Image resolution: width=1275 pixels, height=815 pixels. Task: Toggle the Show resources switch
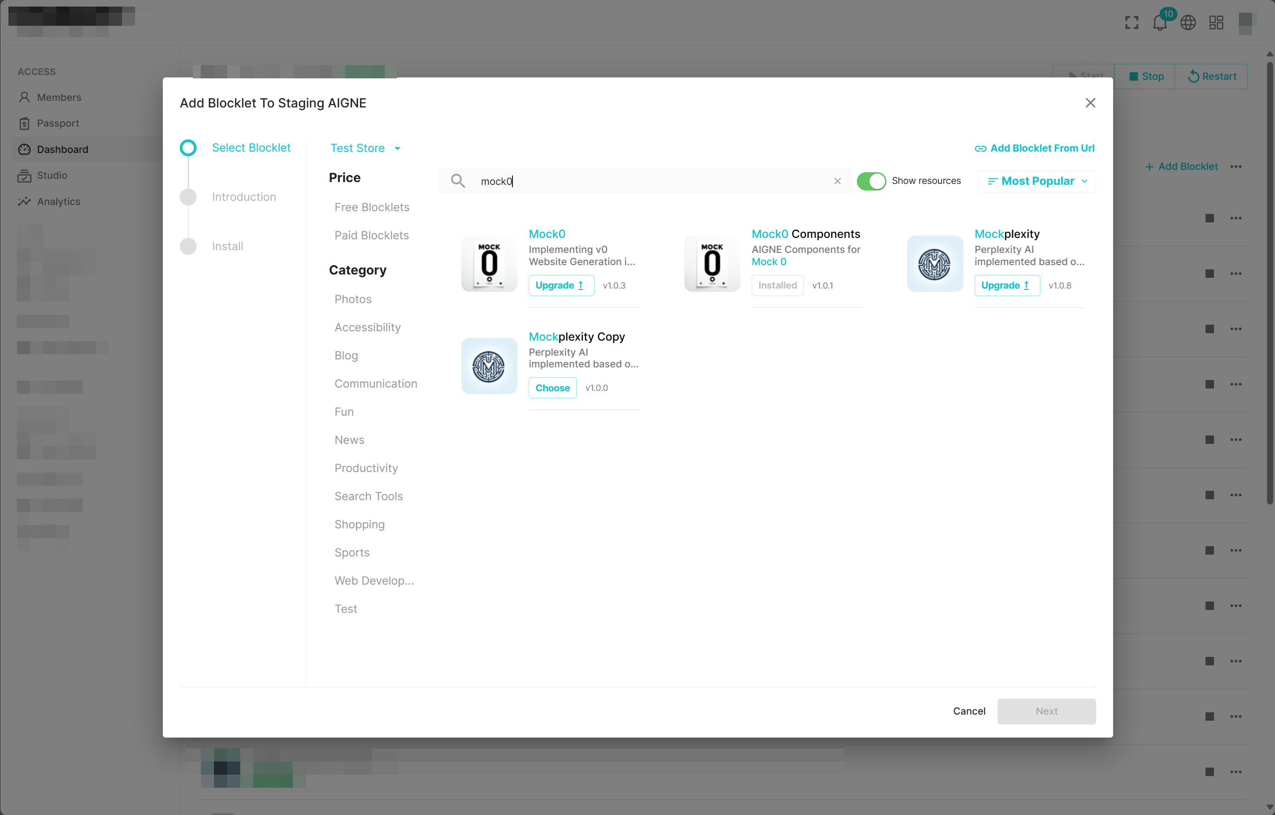871,181
